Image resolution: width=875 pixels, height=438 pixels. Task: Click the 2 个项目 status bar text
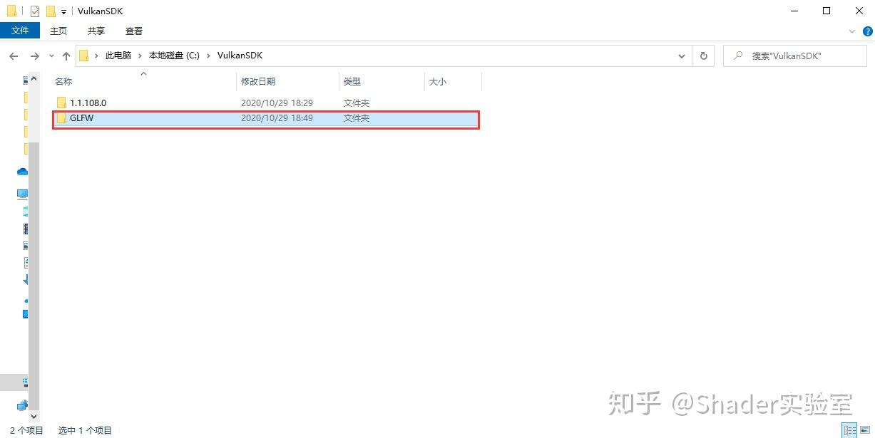point(26,430)
